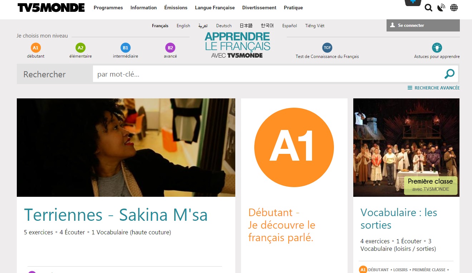
Task: Open the theatre stage Première classe image
Action: 406,147
